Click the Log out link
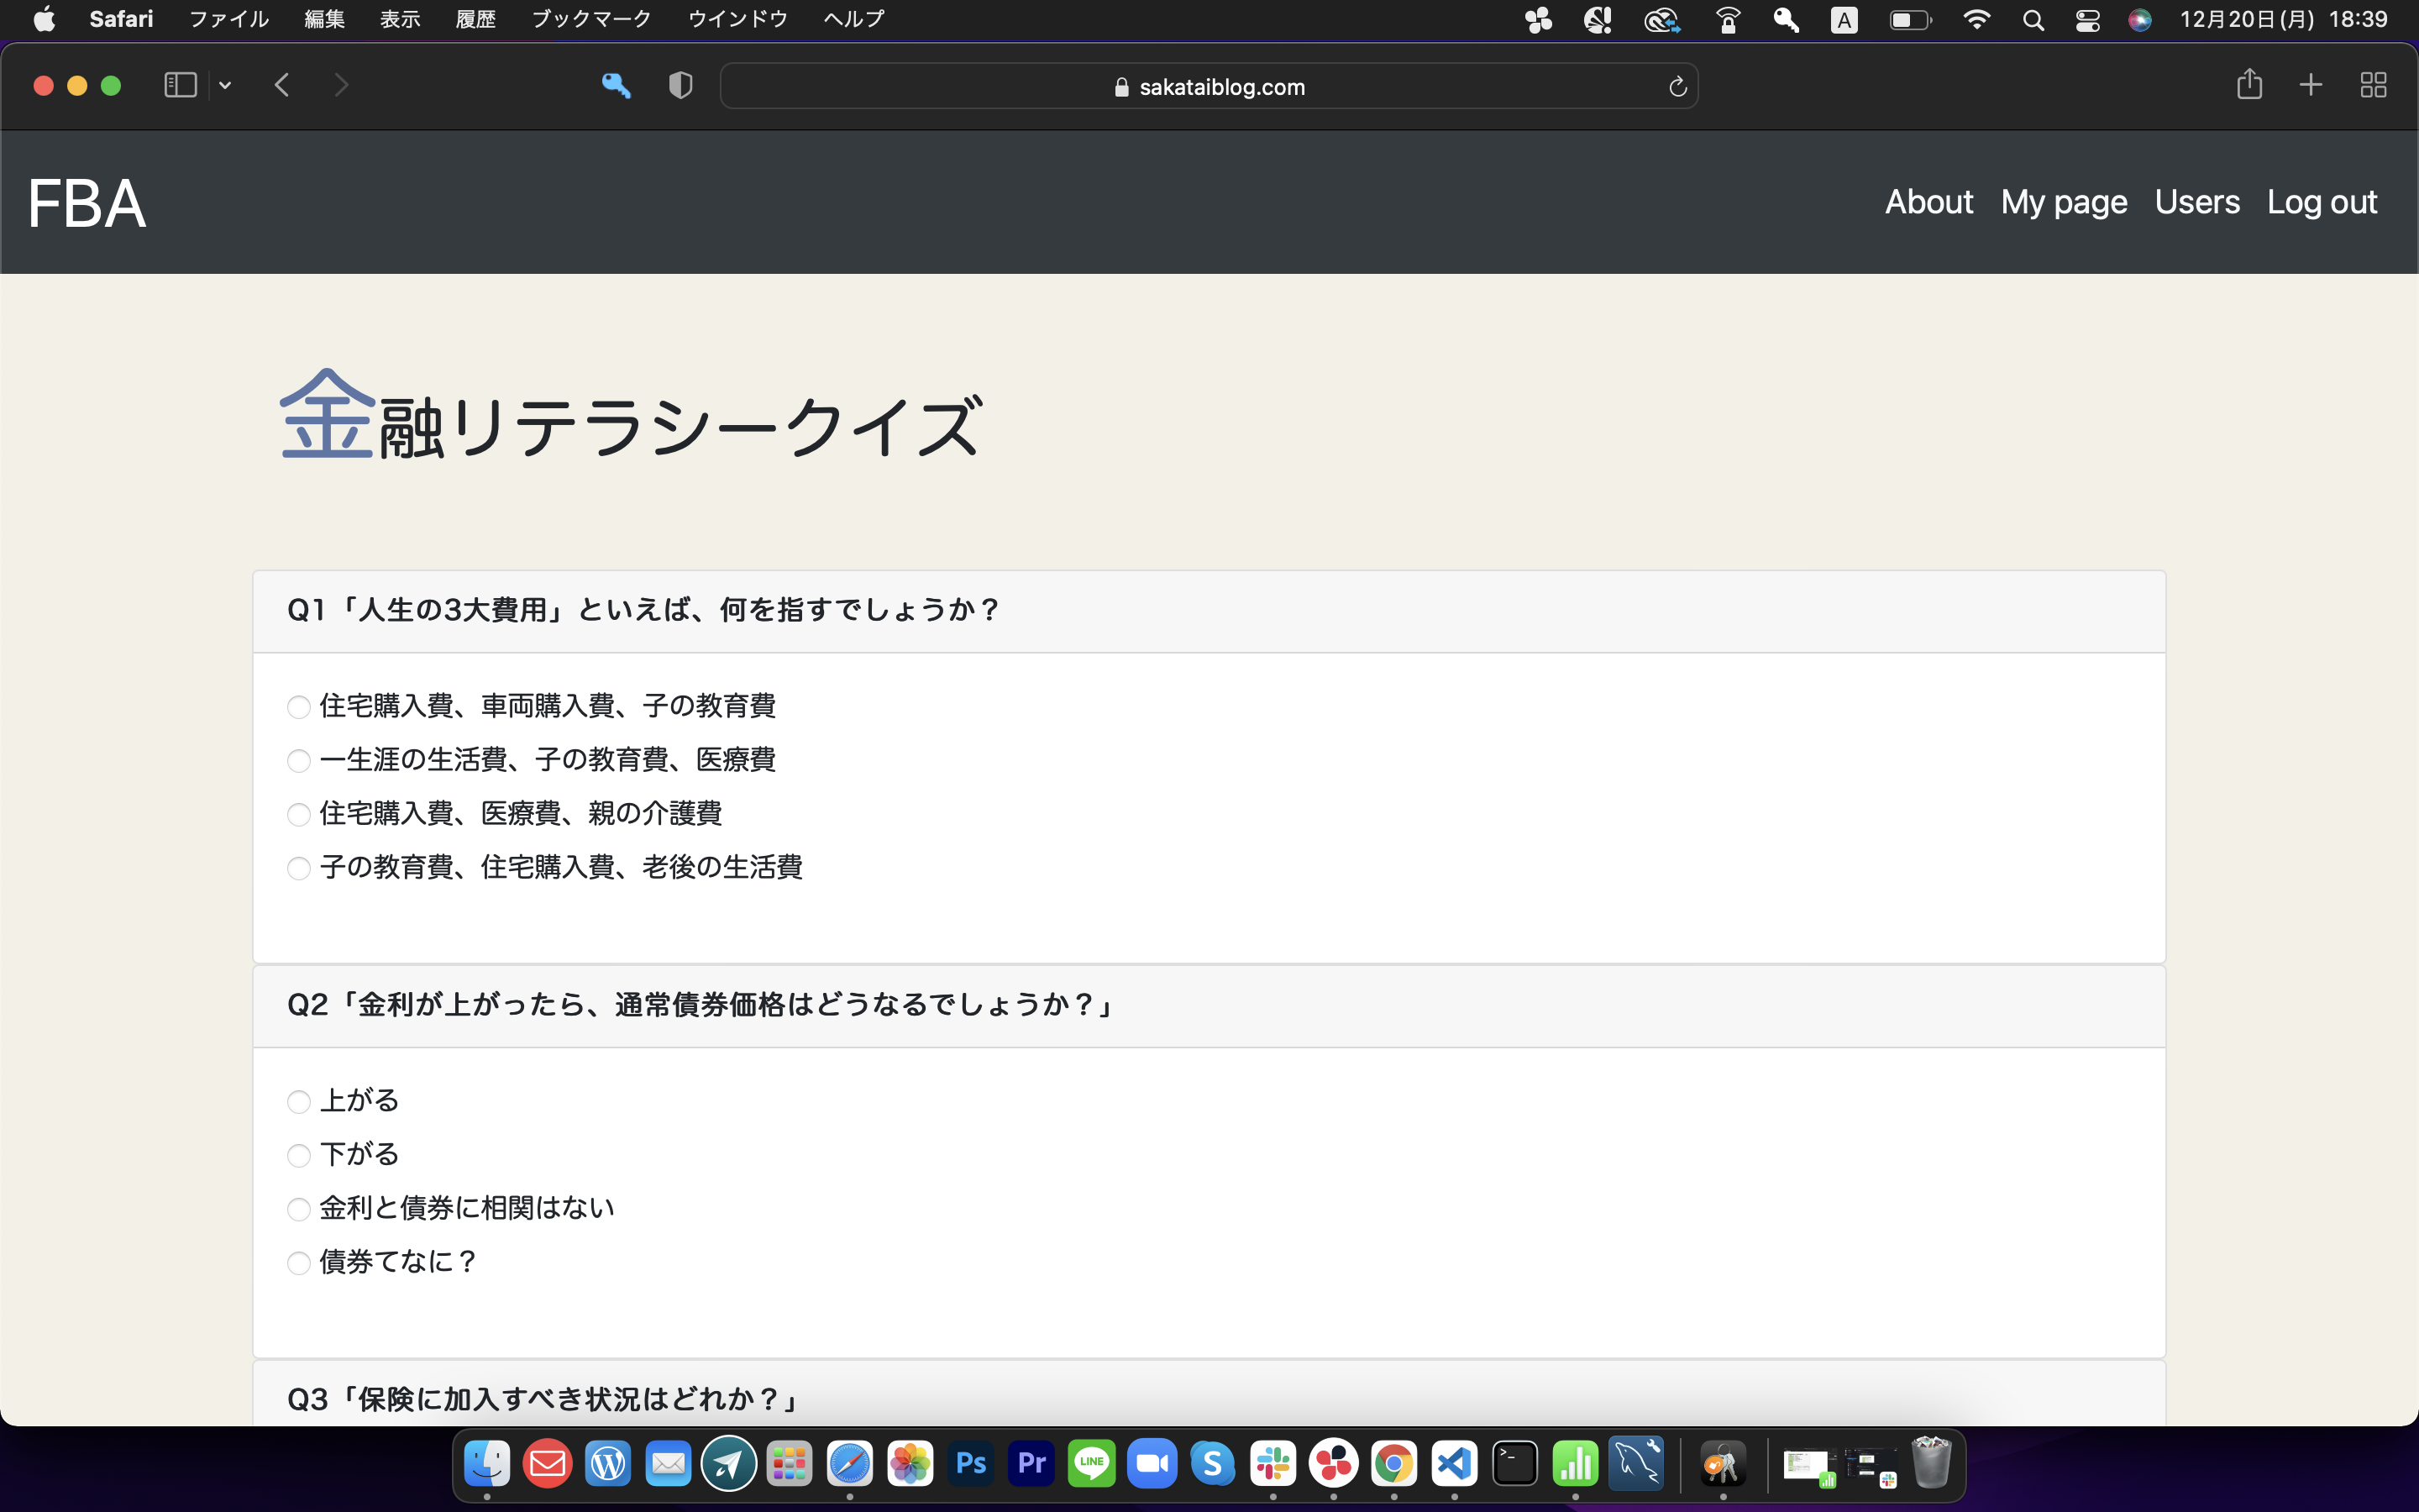 (x=2321, y=202)
